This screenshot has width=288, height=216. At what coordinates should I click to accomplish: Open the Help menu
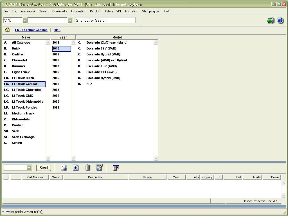[x=167, y=11]
